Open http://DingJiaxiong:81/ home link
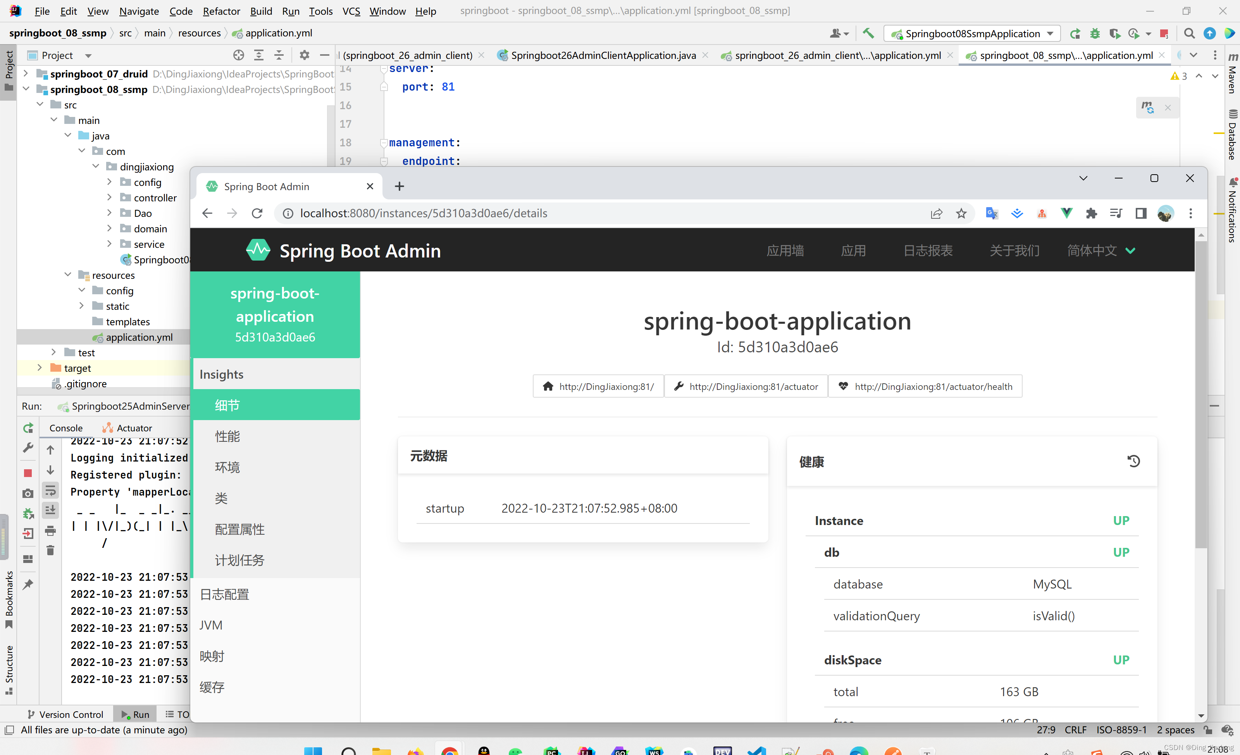1240x755 pixels. (598, 386)
